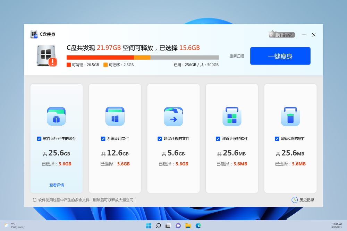Viewport: 347px width, 231px height.
Task: Click the C盘瘦身 app logo icon
Action: point(34,34)
